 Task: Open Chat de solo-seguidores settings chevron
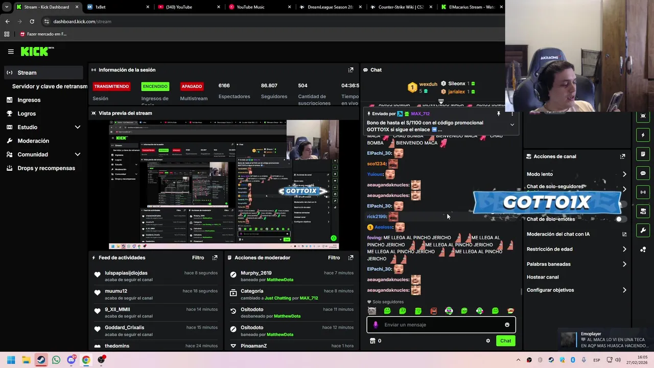(x=624, y=189)
